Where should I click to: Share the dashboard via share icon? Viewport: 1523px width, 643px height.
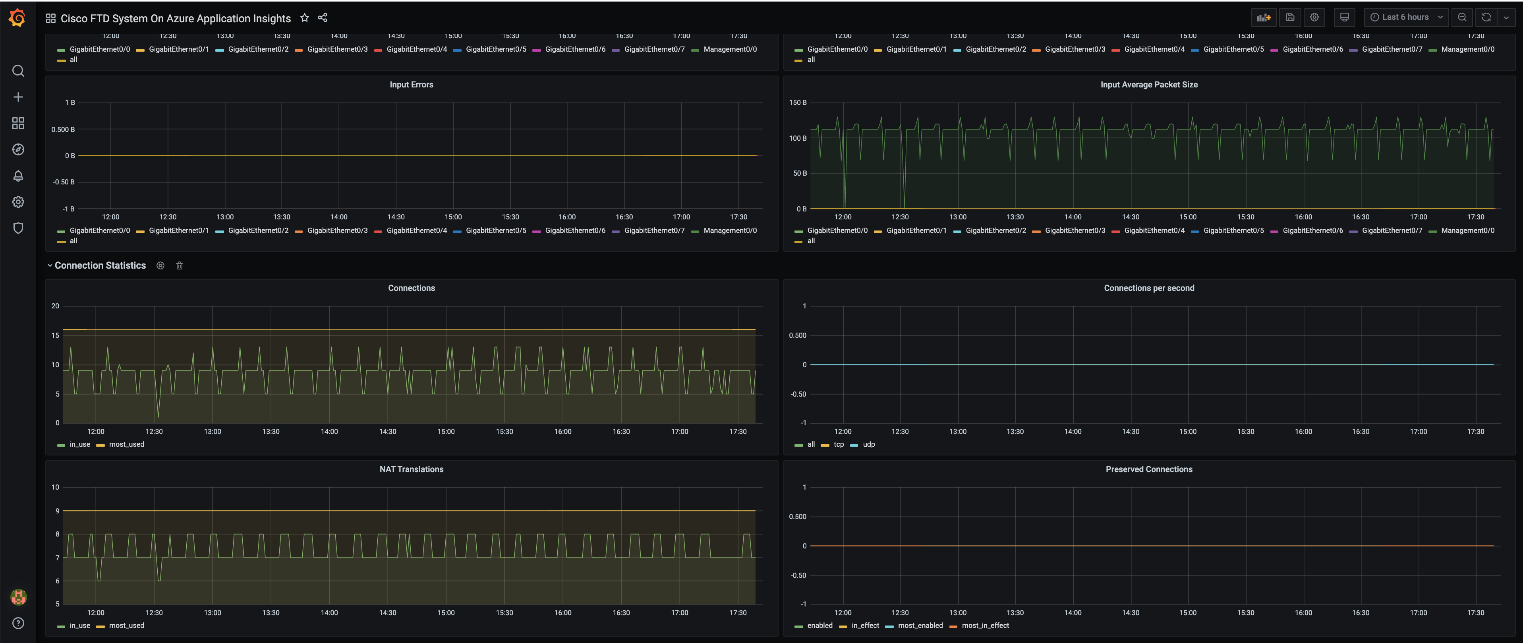coord(322,18)
